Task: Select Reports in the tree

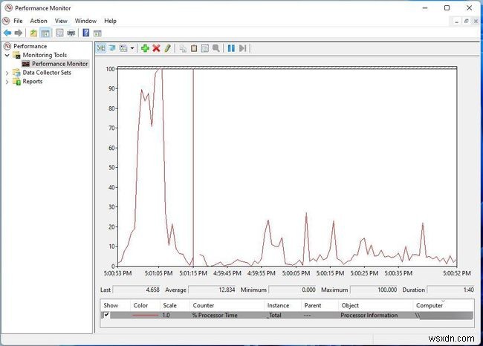Action: [x=33, y=82]
